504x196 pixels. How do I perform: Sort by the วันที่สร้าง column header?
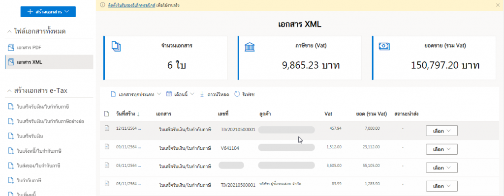pos(127,114)
